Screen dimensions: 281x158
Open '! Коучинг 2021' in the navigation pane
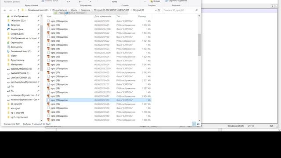(x=18, y=21)
